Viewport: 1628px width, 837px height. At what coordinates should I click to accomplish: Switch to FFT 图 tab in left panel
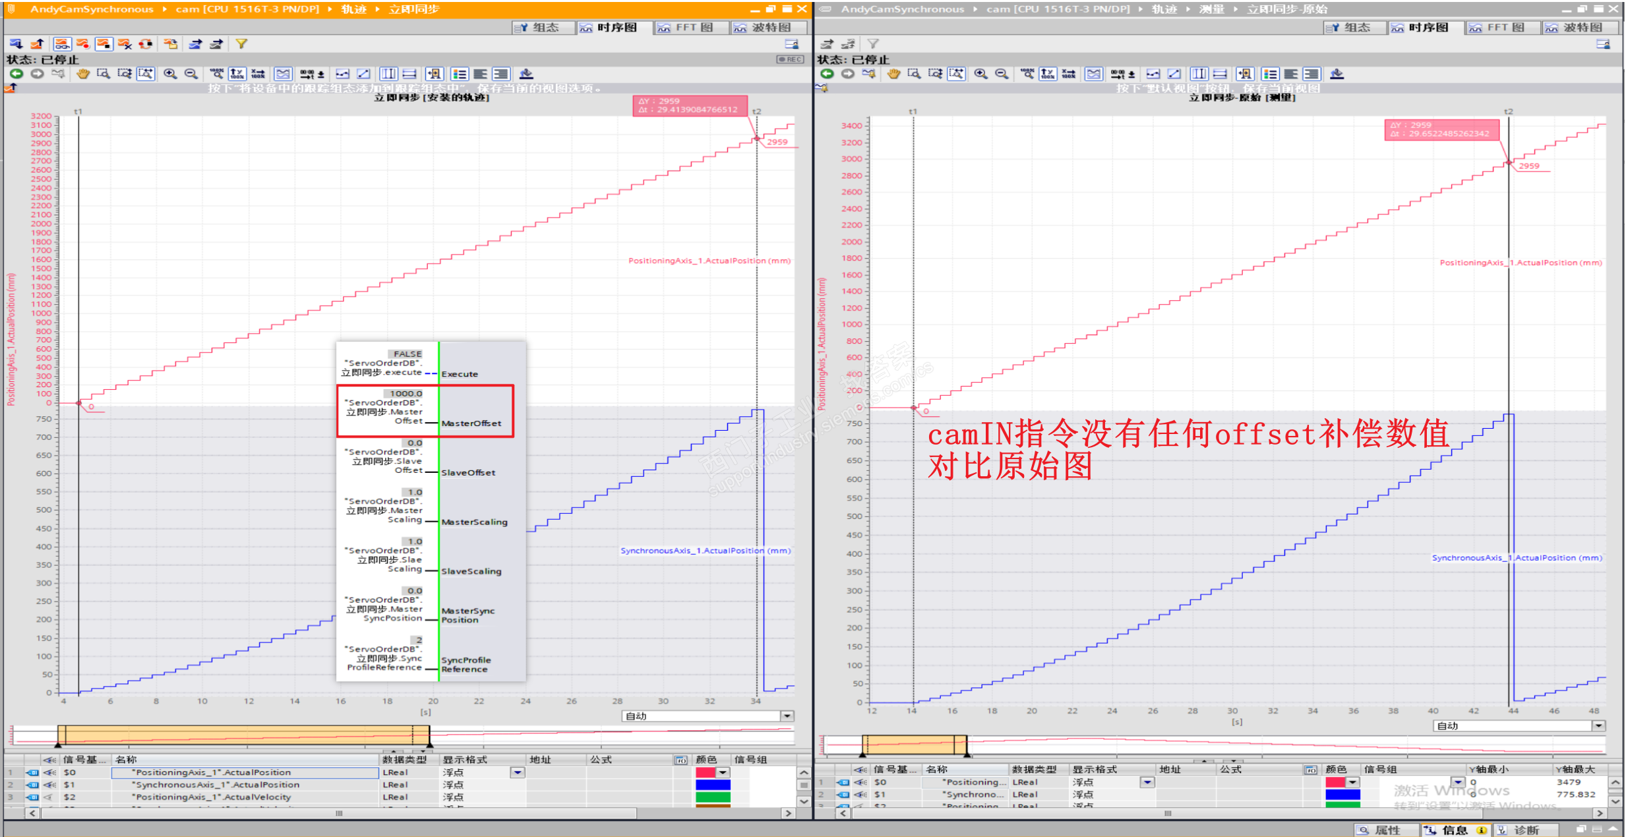click(692, 28)
